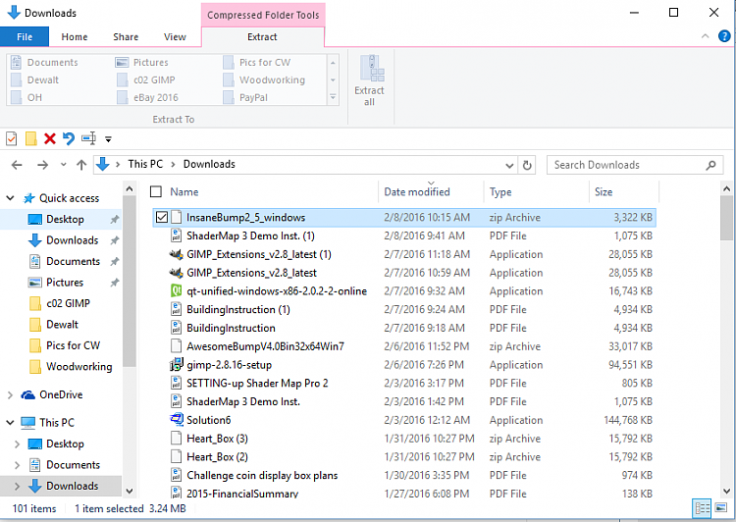
Task: Switch to large icons view in status bar
Action: tap(722, 508)
